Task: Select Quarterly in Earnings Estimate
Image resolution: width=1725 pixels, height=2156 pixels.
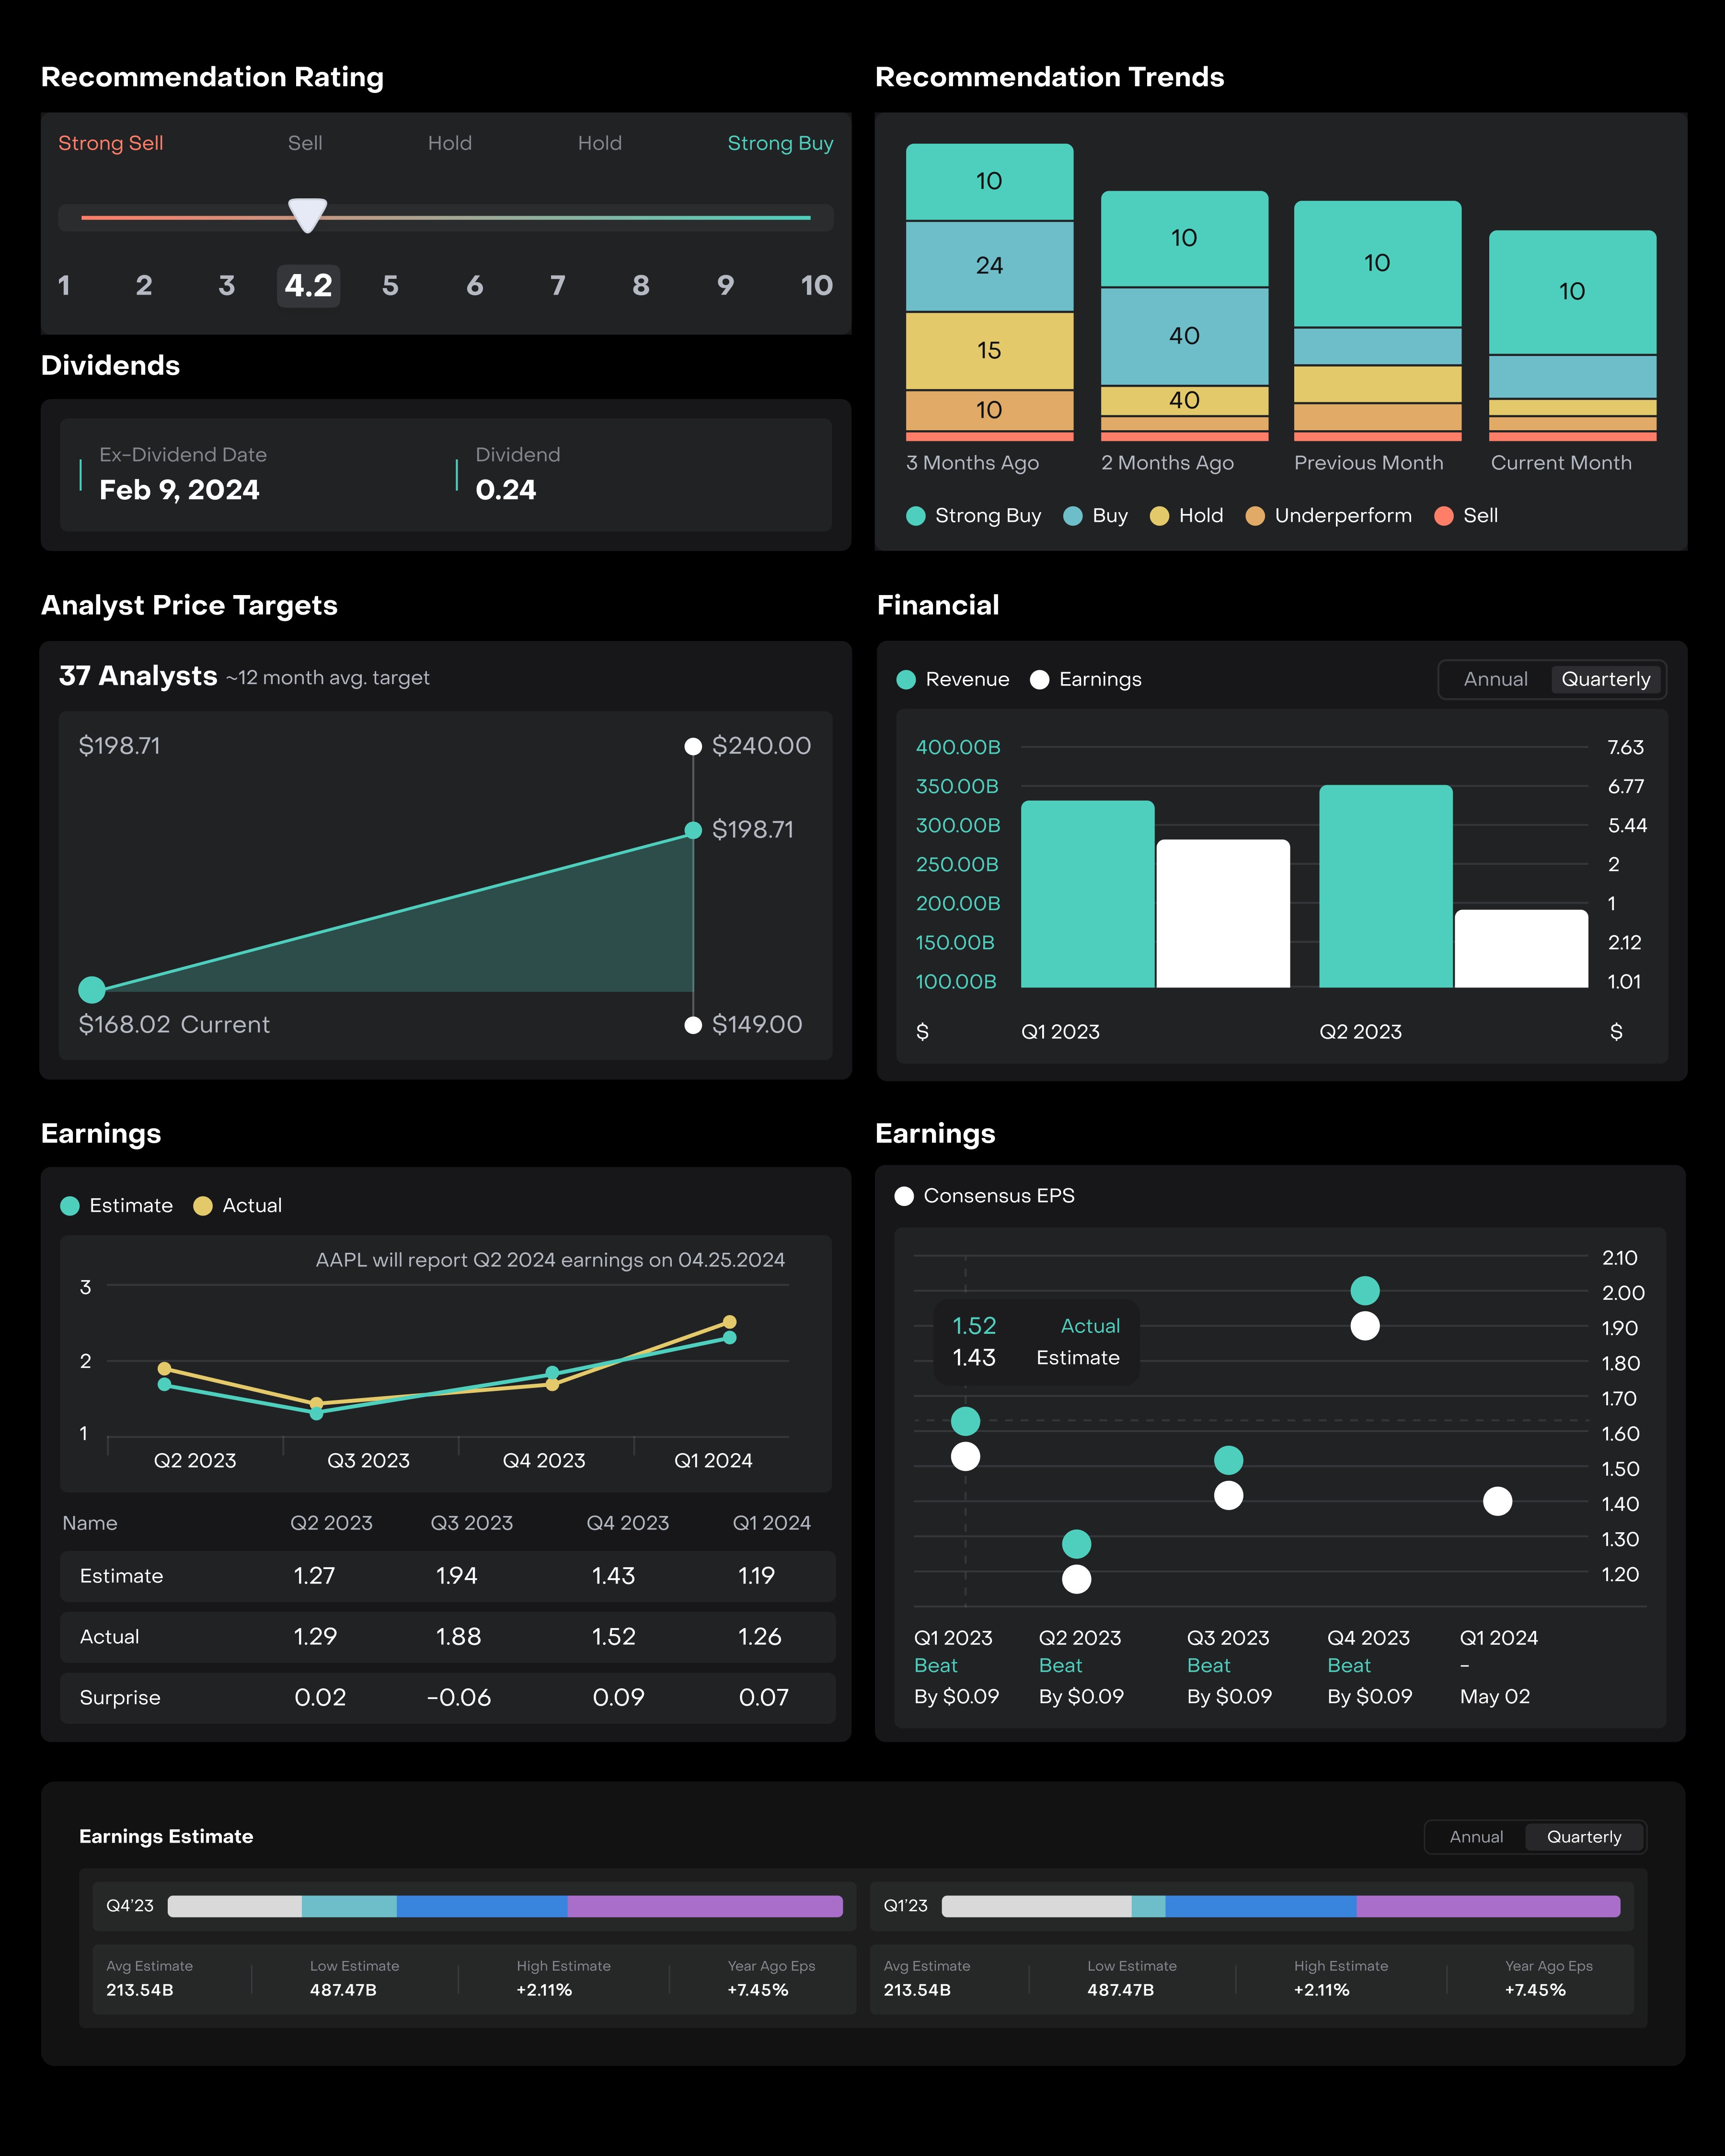Action: pos(1584,1837)
